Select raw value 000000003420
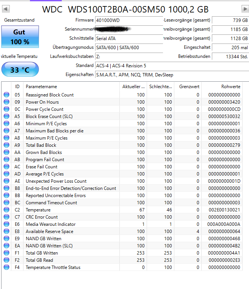Screen dimensions: 249x289 pyautogui.click(x=224, y=102)
